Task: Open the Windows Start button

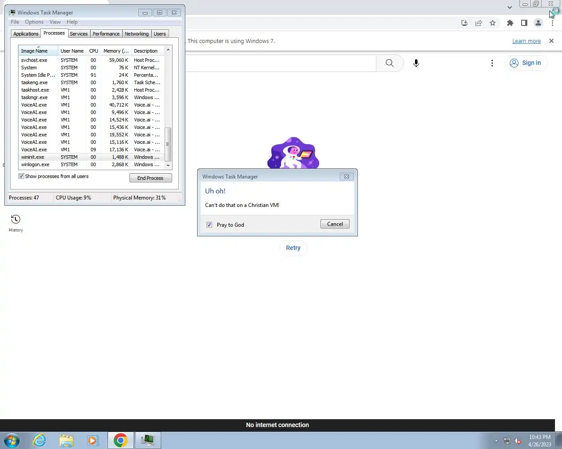Action: tap(12, 440)
